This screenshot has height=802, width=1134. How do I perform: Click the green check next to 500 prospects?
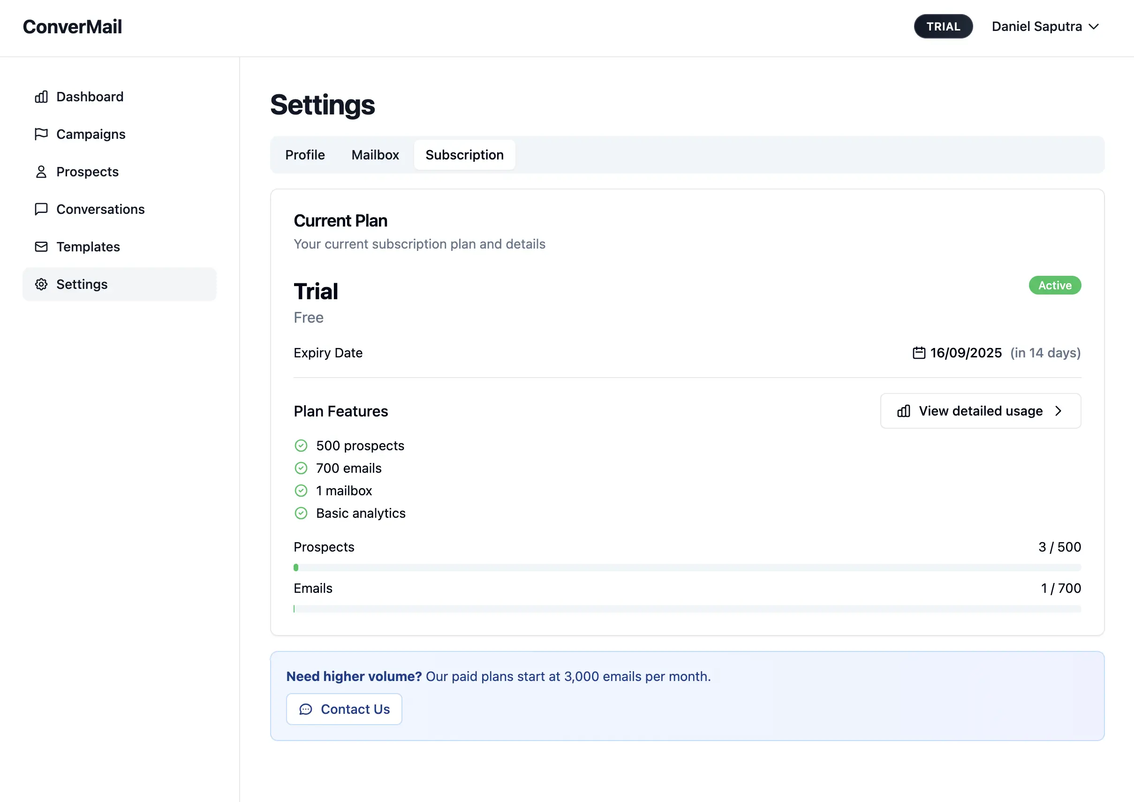pyautogui.click(x=301, y=446)
